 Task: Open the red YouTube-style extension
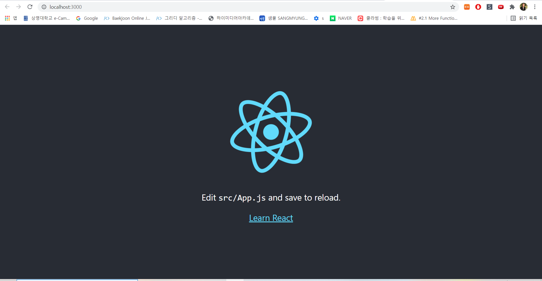point(501,7)
